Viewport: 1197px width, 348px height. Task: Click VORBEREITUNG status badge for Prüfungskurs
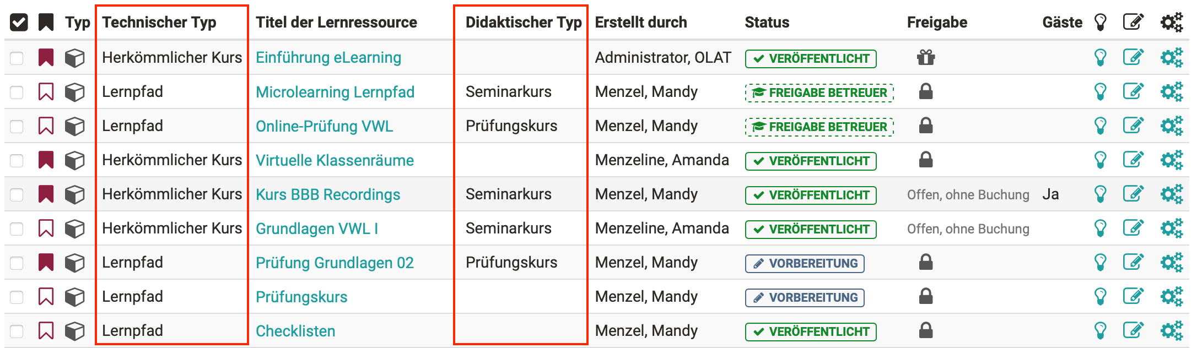pos(805,297)
